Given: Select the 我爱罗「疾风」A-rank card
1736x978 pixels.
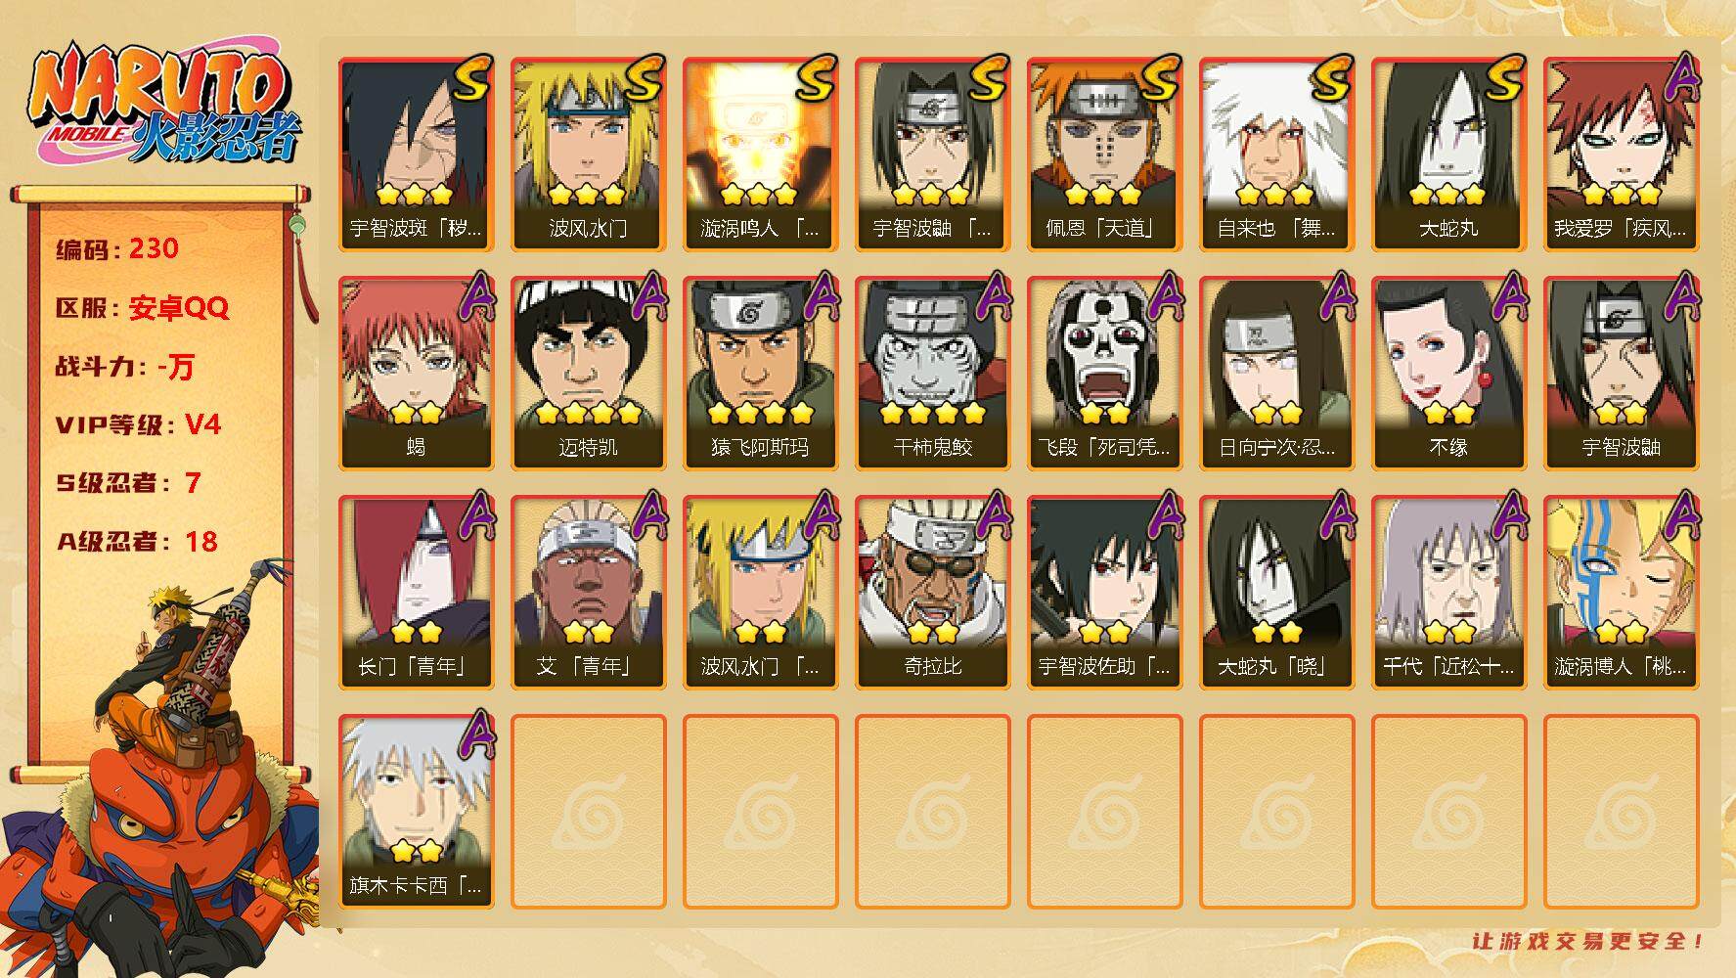Looking at the screenshot, I should [1621, 155].
